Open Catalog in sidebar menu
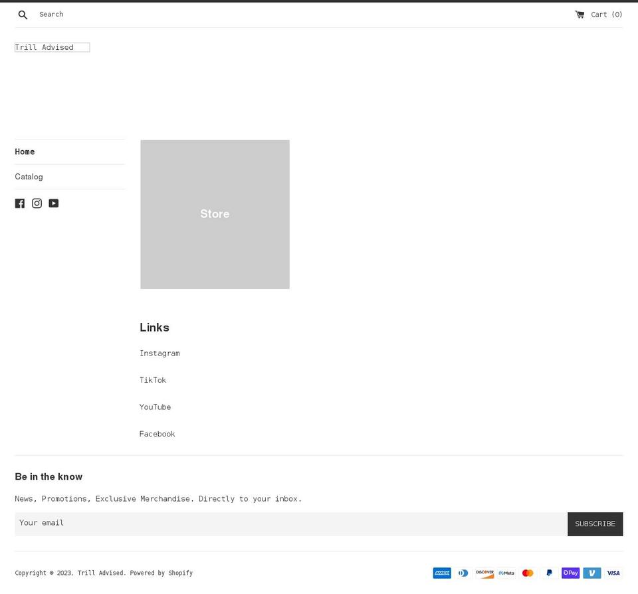This screenshot has width=638, height=594. [x=29, y=177]
